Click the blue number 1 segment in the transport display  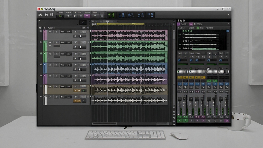121,15
